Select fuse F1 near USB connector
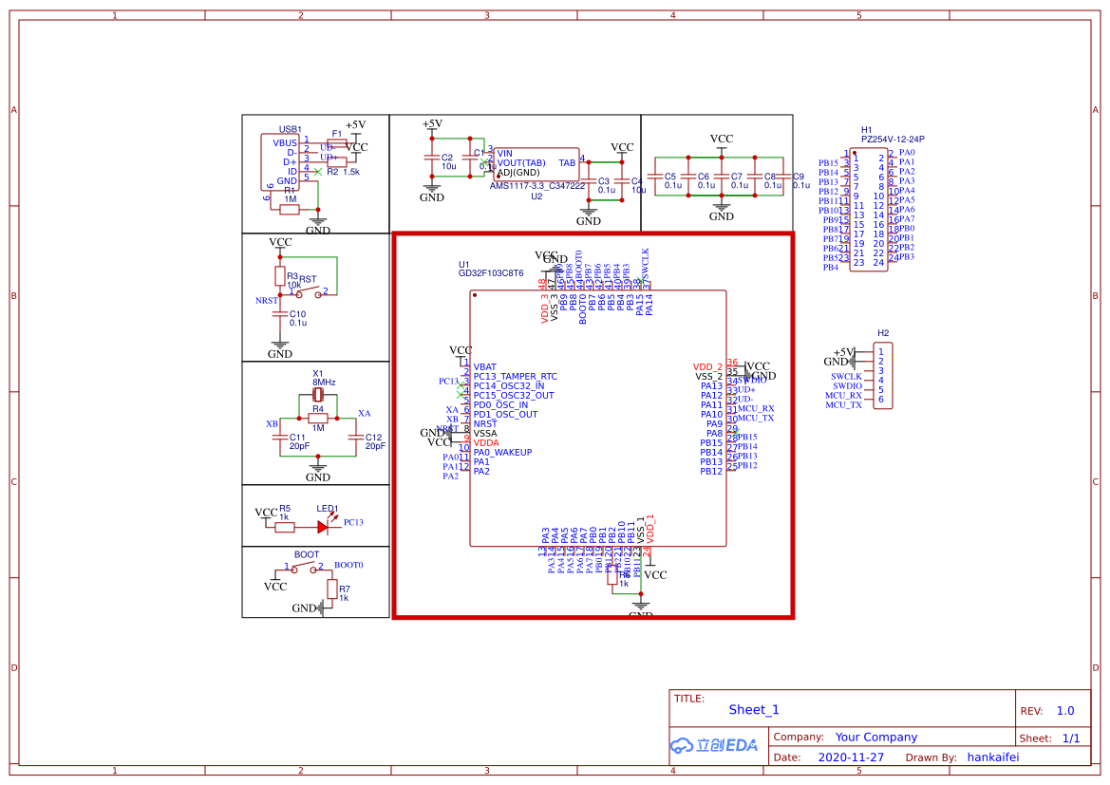The height and width of the screenshot is (785, 1110). [x=337, y=143]
